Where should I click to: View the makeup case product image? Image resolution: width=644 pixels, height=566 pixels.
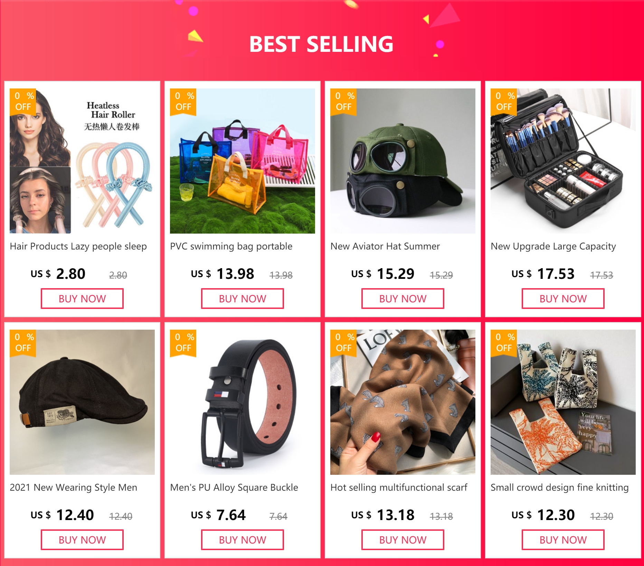[x=563, y=161]
